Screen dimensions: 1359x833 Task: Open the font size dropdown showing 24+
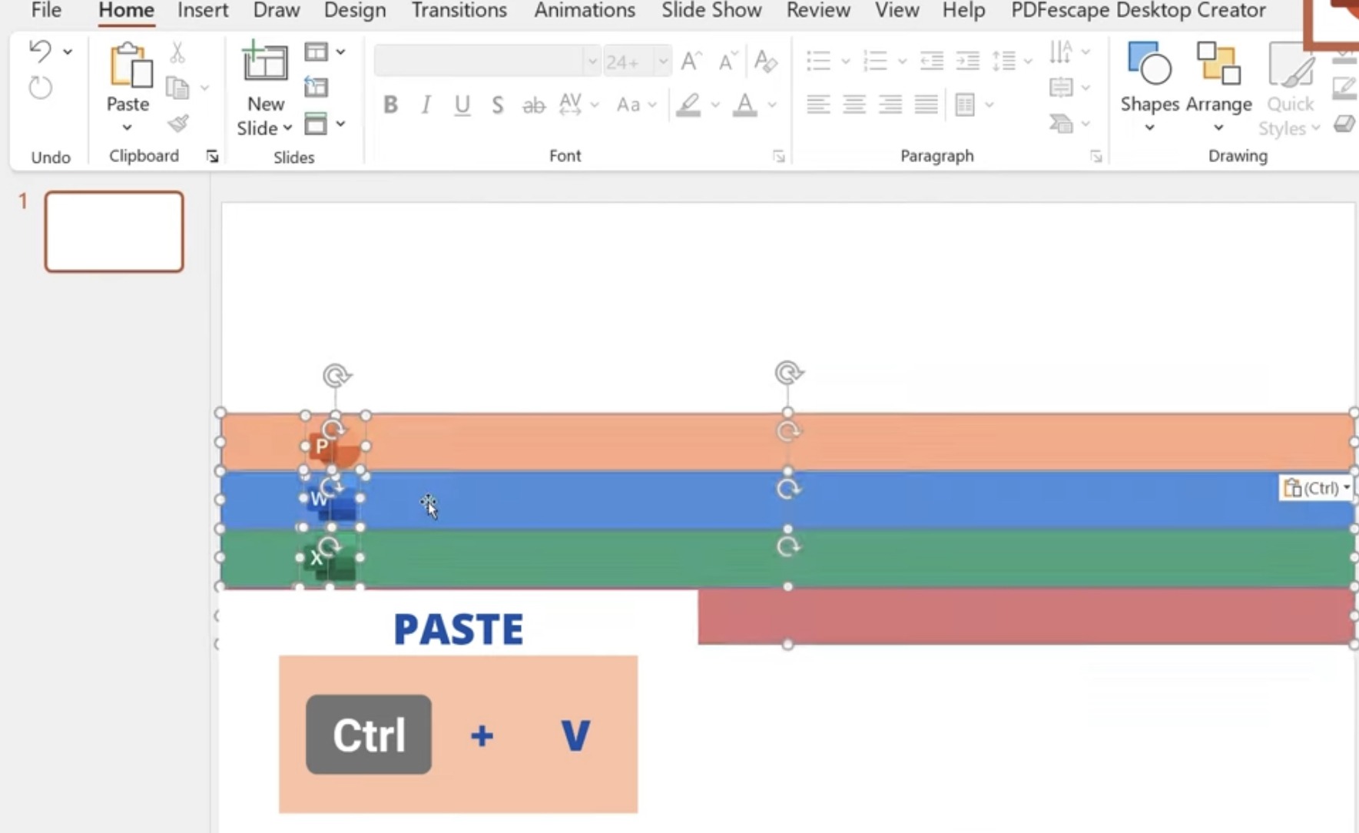(662, 61)
